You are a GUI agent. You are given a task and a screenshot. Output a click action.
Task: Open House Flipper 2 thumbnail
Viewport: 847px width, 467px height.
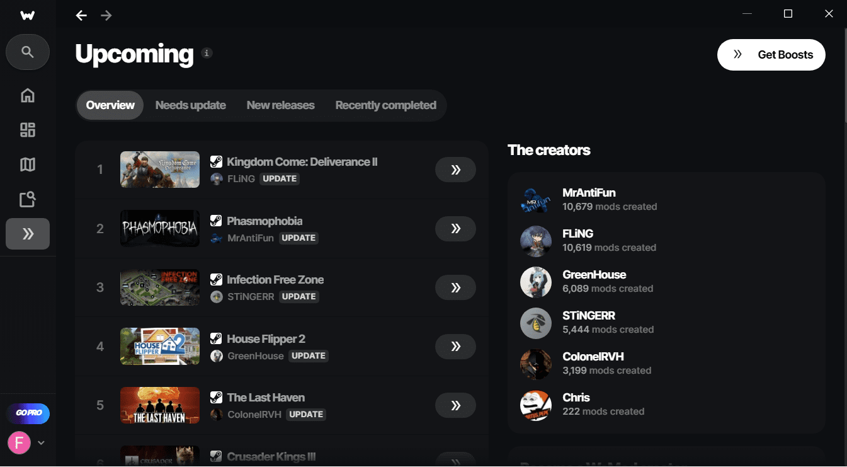click(x=160, y=346)
